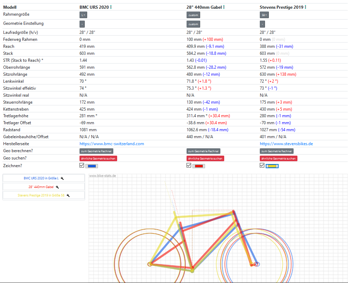Click the 'Reach' row label
Screen dimensions: 348x283
(x=9, y=46)
